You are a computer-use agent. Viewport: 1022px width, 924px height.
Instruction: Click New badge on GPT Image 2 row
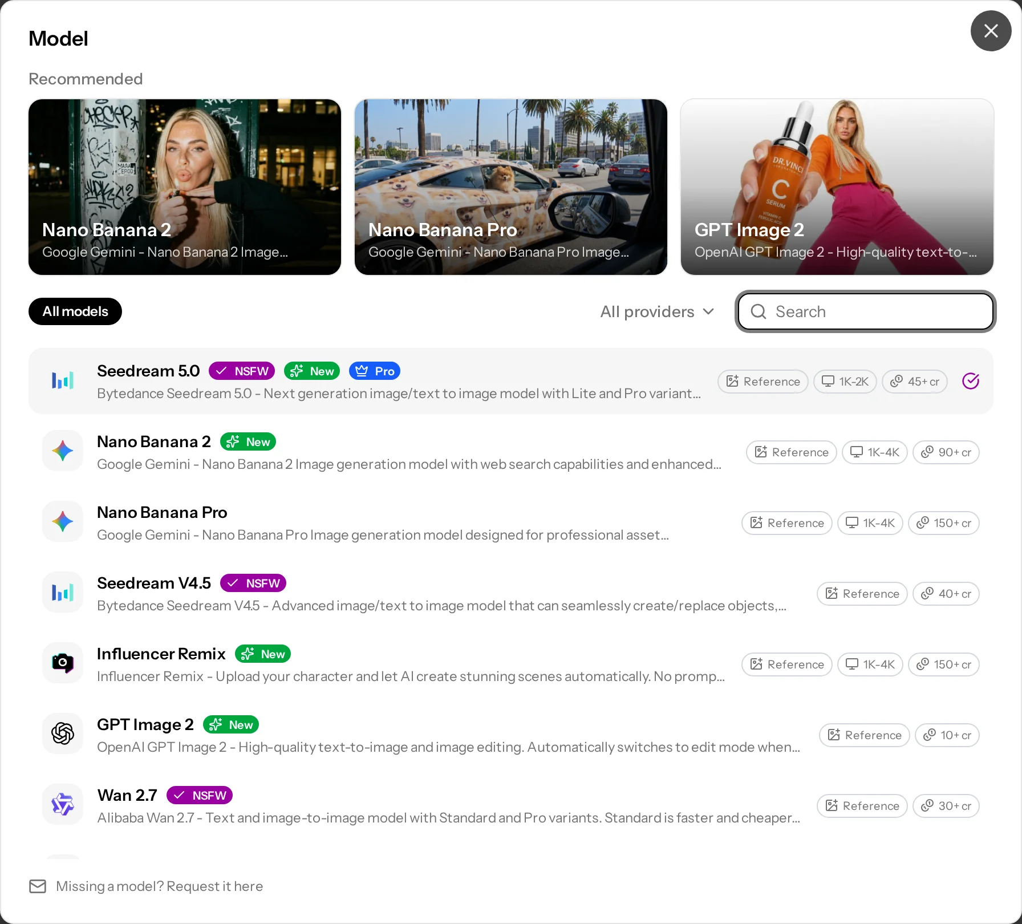(x=231, y=725)
